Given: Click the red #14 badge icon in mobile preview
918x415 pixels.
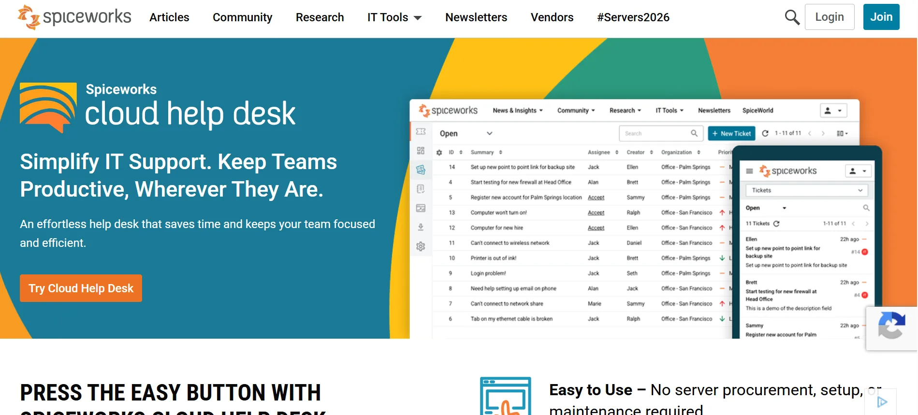Looking at the screenshot, I should (865, 252).
